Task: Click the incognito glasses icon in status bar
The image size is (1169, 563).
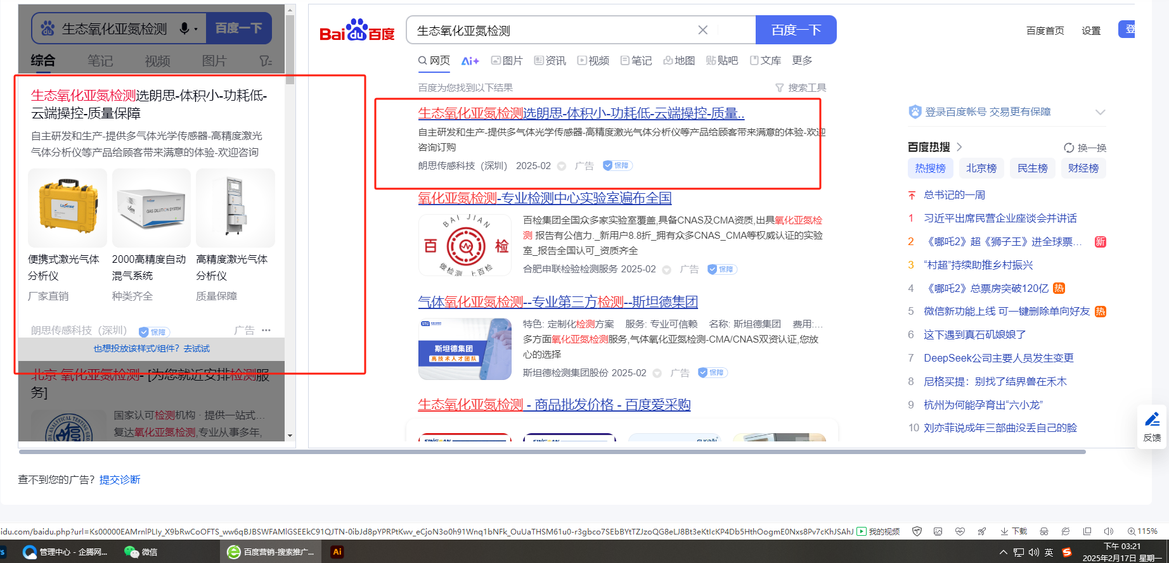Action: coord(1044,531)
